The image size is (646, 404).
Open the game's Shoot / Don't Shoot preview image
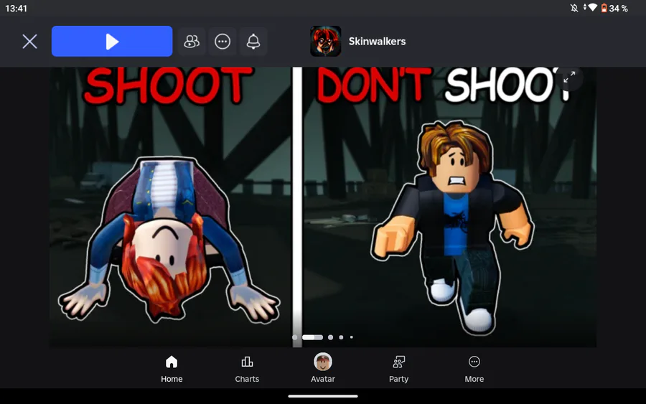[323, 207]
